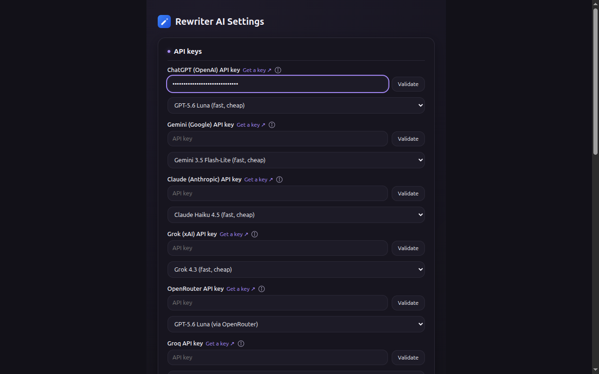Validate the Gemini (Google) API key
Viewport: 599px width, 374px height.
(408, 139)
